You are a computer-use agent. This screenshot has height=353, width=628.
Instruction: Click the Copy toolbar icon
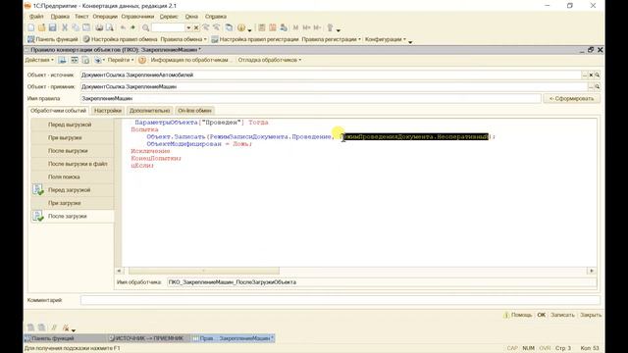click(76, 27)
